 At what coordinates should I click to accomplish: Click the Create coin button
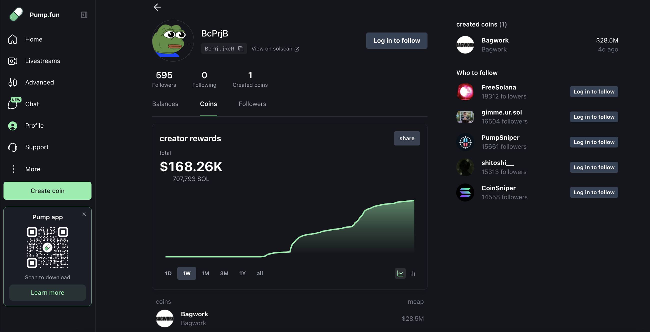(47, 191)
